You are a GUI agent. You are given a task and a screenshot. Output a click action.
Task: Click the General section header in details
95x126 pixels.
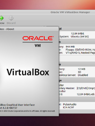(77, 29)
